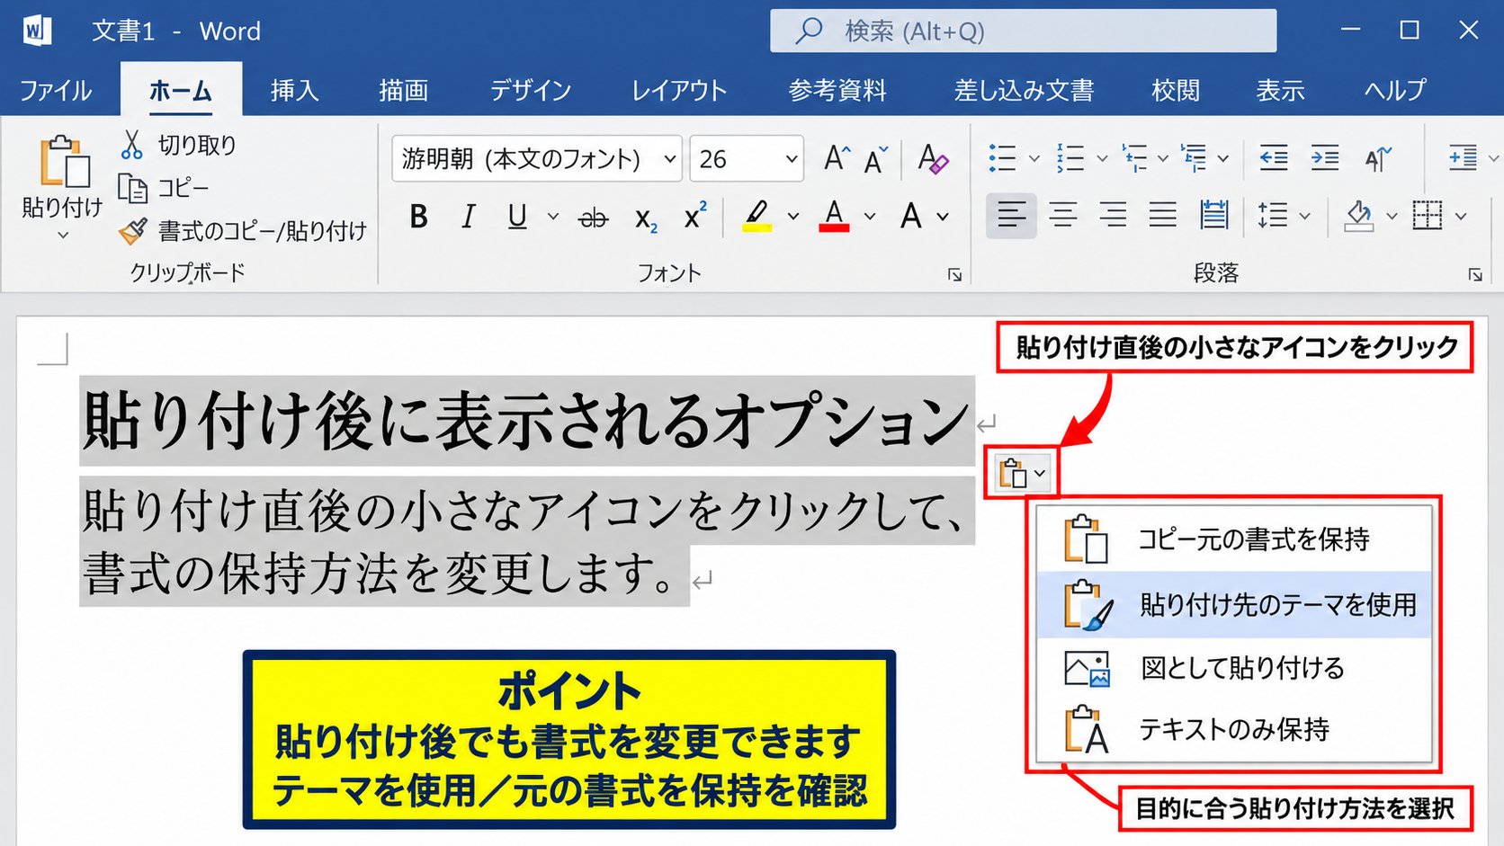Screen dimensions: 1504x846
Task: Click the Cut (切り取り) scissors button
Action: (178, 144)
